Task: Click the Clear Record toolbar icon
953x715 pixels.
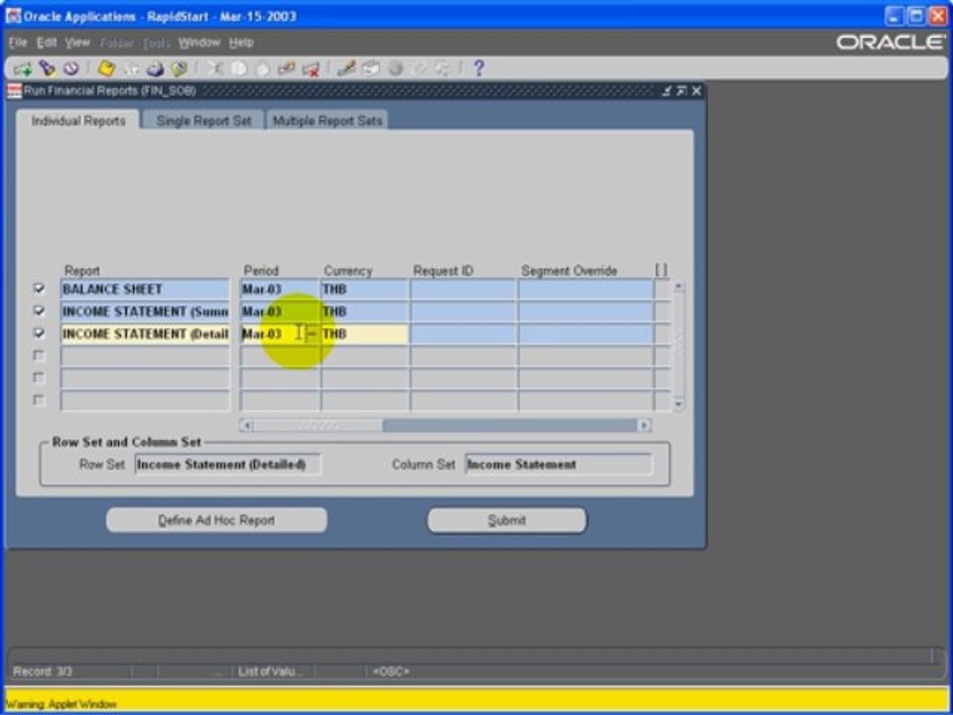Action: [x=286, y=70]
